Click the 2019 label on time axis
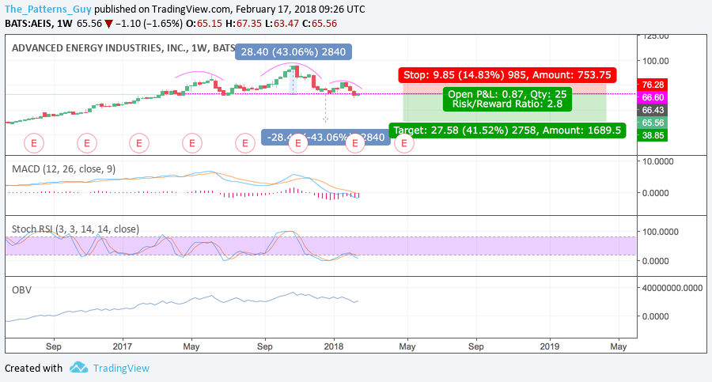The image size is (712, 382). click(x=550, y=346)
